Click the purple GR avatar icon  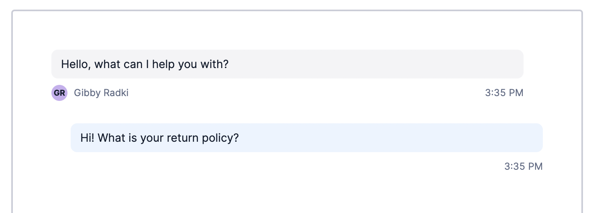coord(59,93)
